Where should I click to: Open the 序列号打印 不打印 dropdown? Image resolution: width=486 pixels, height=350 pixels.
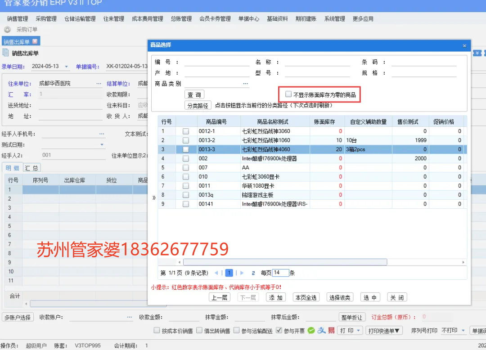click(x=463, y=331)
